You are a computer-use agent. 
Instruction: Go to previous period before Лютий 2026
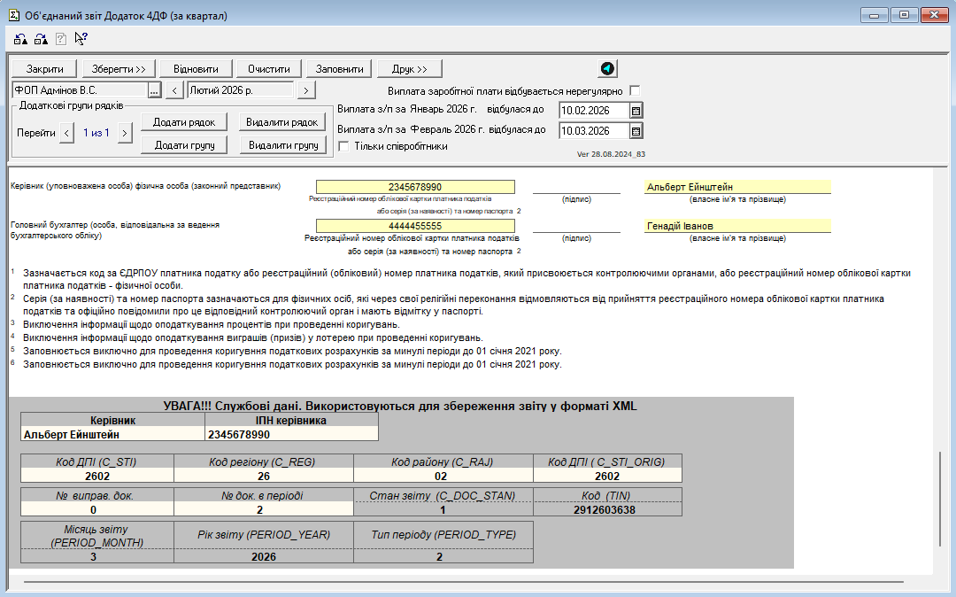pos(175,90)
